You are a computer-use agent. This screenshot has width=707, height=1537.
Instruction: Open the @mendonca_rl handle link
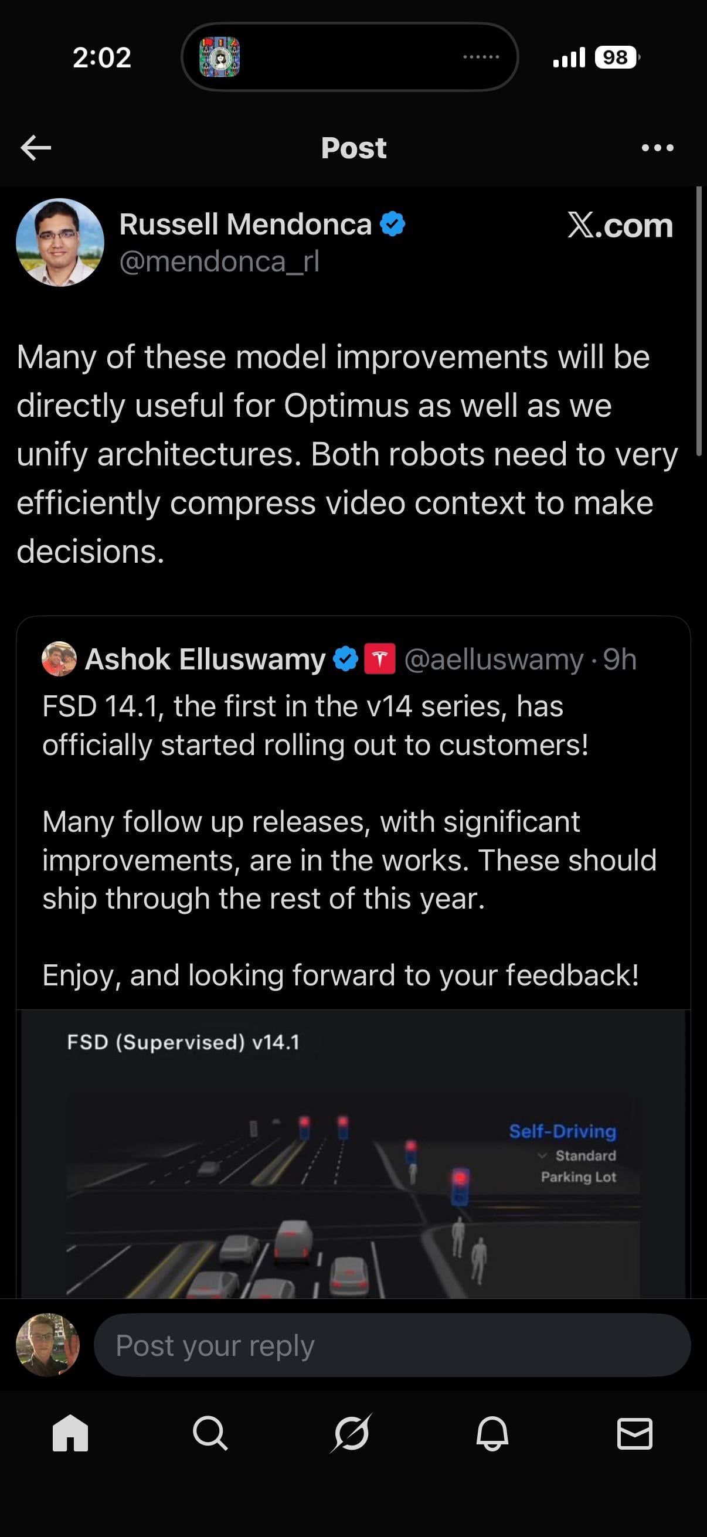(x=219, y=261)
